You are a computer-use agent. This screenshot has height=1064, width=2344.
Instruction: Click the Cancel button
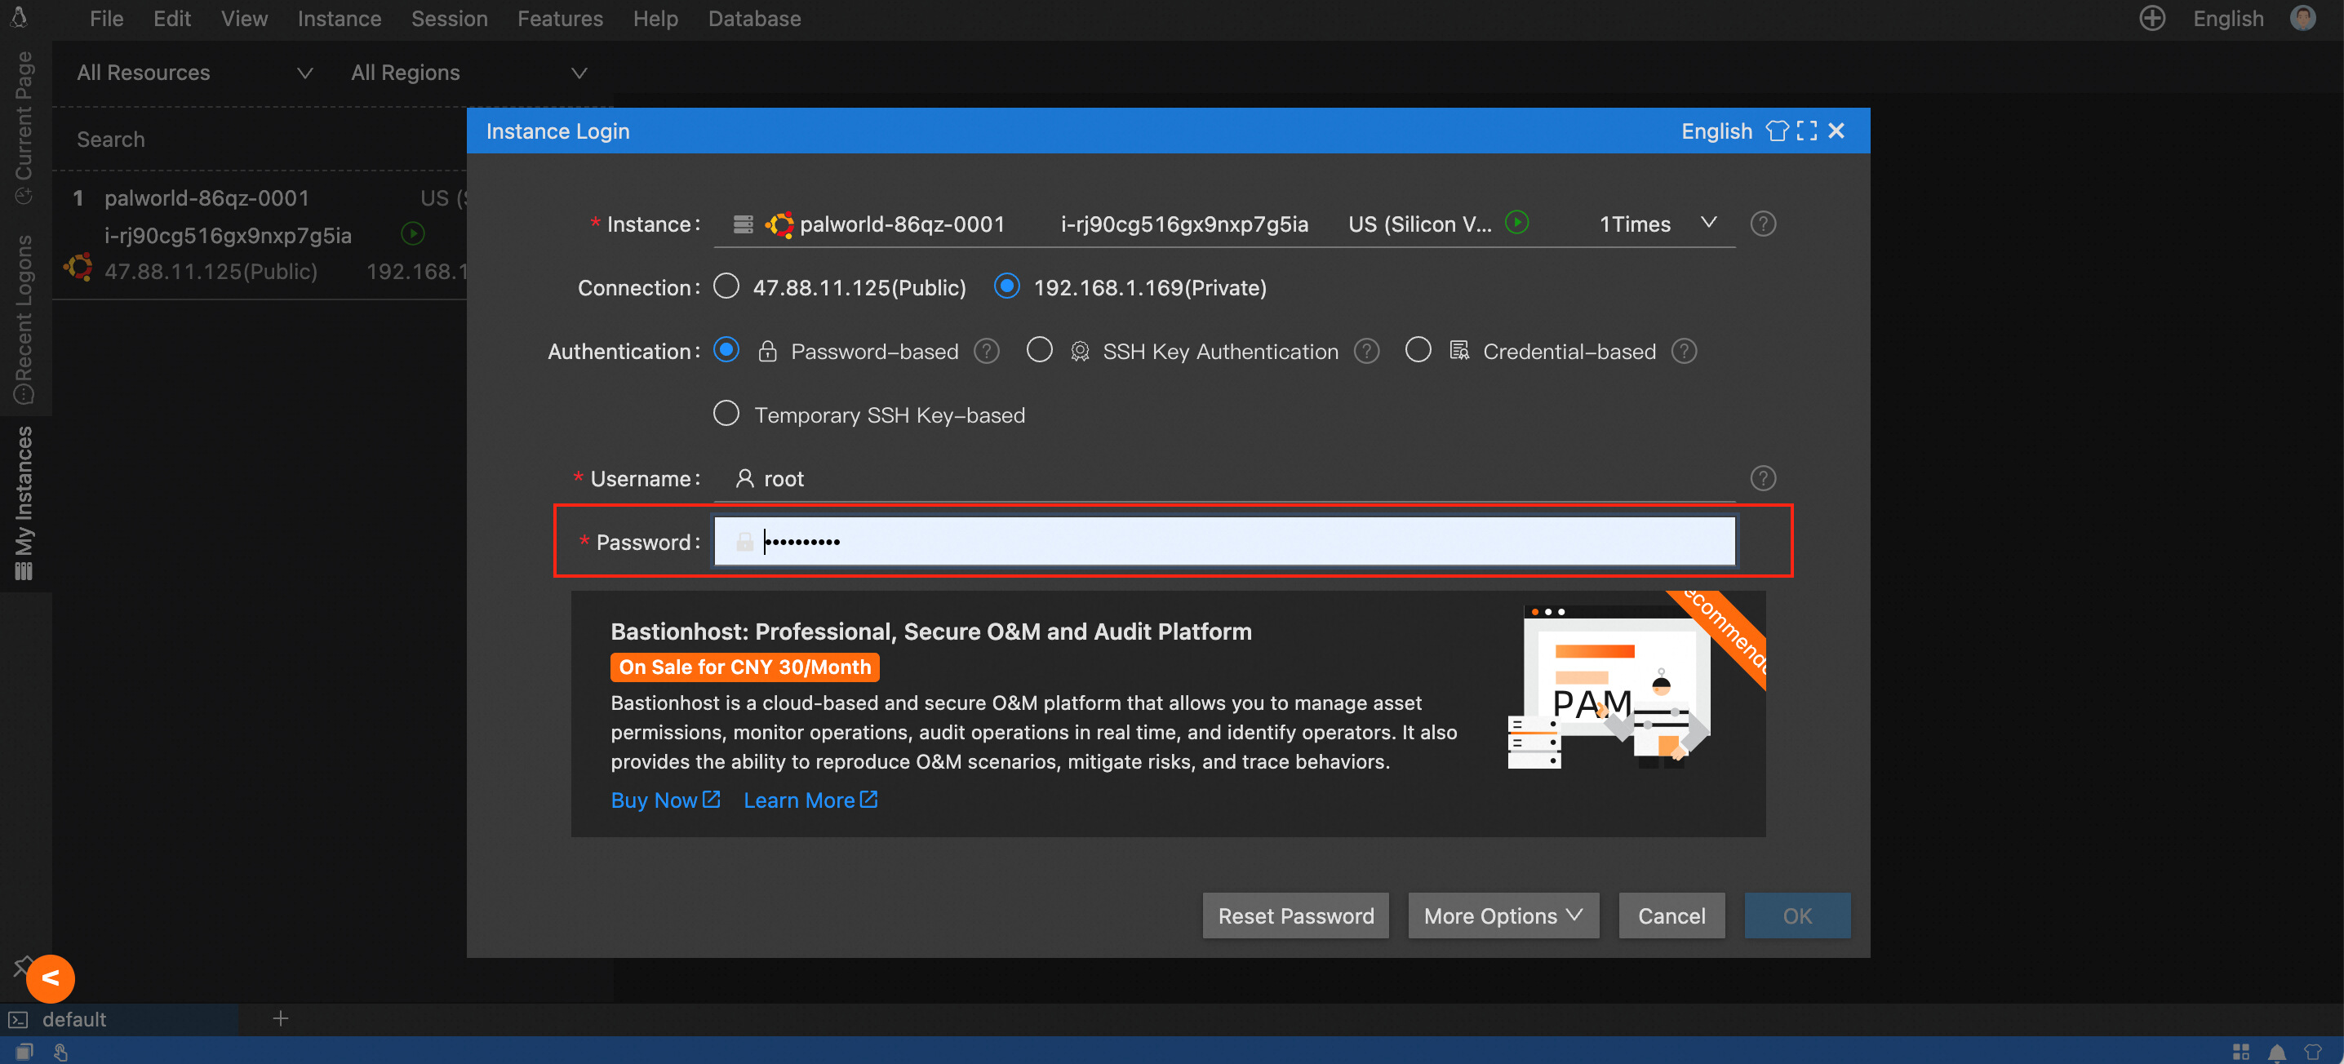pos(1671,915)
